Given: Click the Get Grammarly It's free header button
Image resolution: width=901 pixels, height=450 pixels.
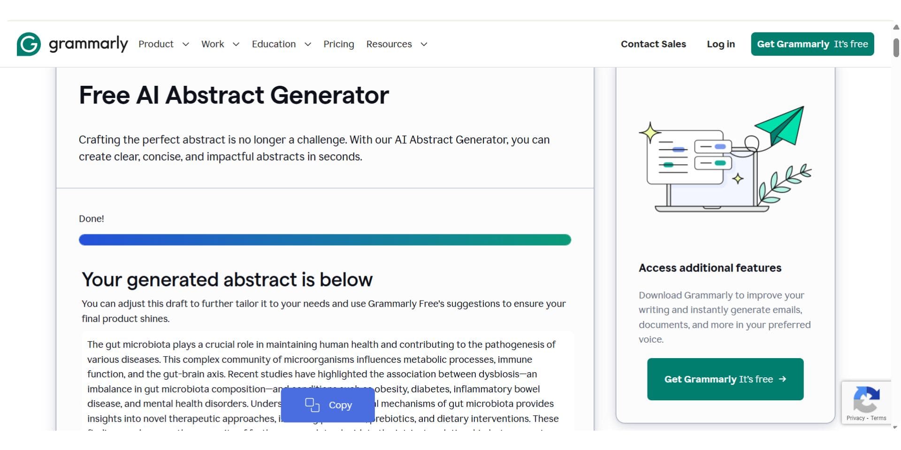Looking at the screenshot, I should click(x=812, y=44).
